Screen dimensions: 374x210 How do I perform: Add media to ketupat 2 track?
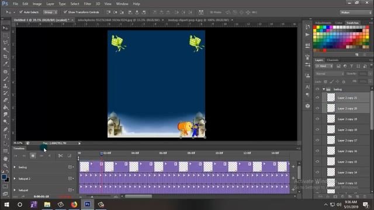(x=293, y=178)
